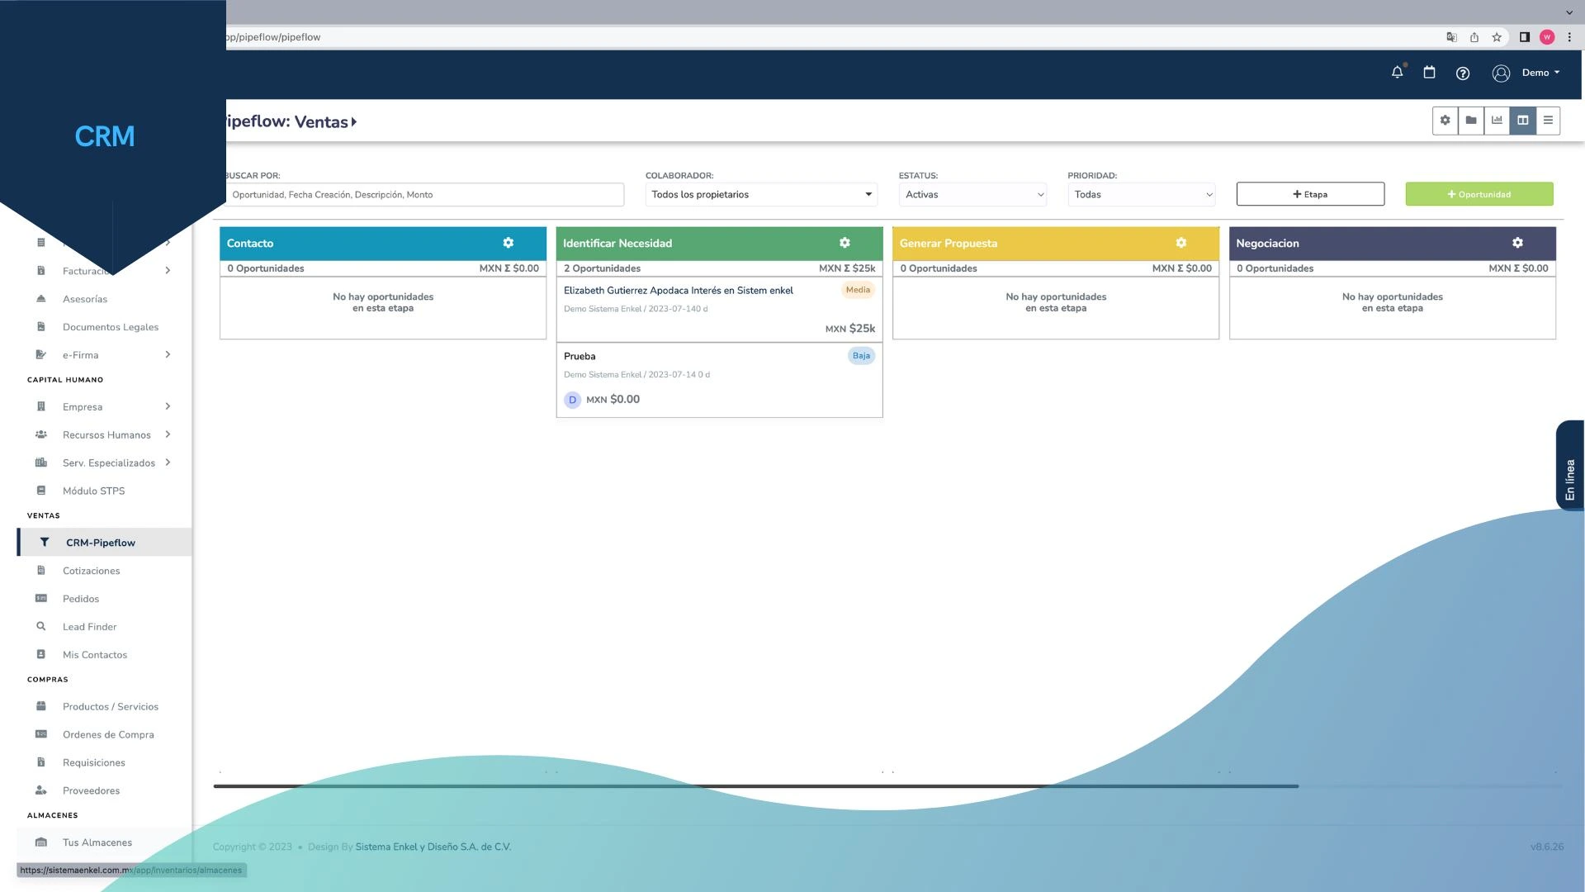Viewport: 1585px width, 892px height.
Task: Select CRM-Pipeflow in the sidebar
Action: pos(101,543)
